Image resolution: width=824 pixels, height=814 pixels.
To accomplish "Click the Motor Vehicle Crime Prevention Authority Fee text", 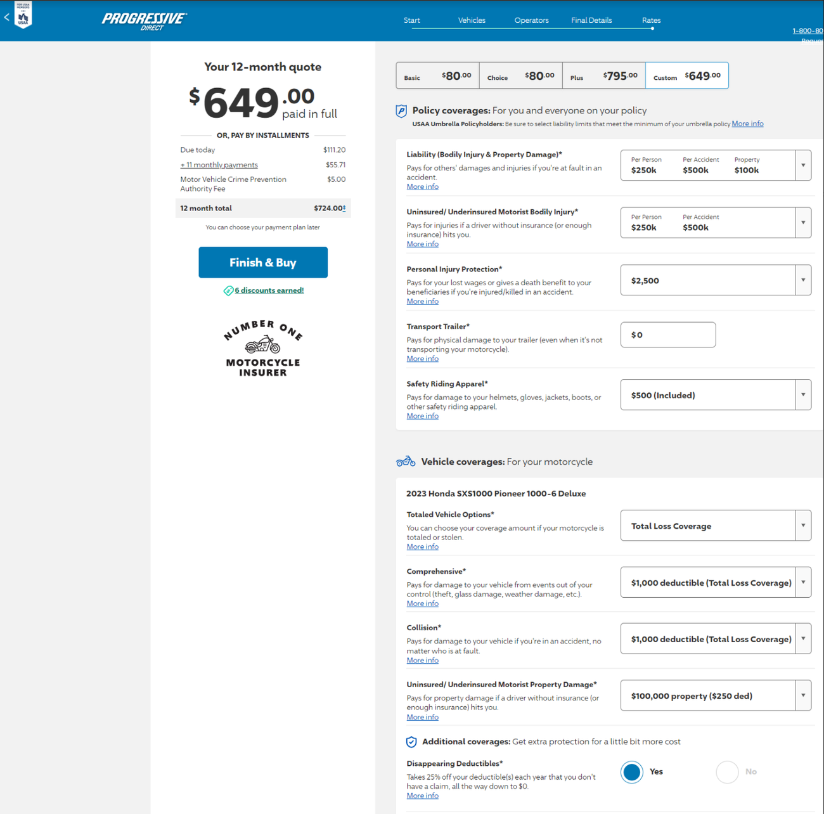I will [x=233, y=184].
